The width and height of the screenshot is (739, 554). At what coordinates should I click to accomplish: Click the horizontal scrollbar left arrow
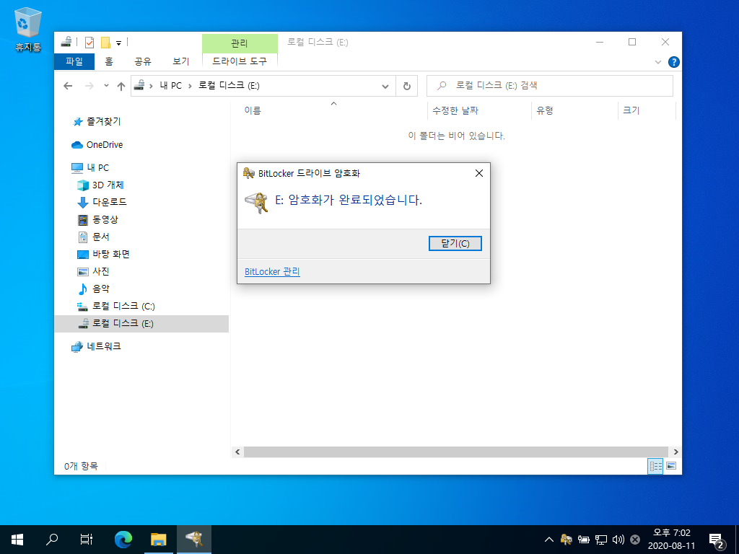[x=237, y=452]
